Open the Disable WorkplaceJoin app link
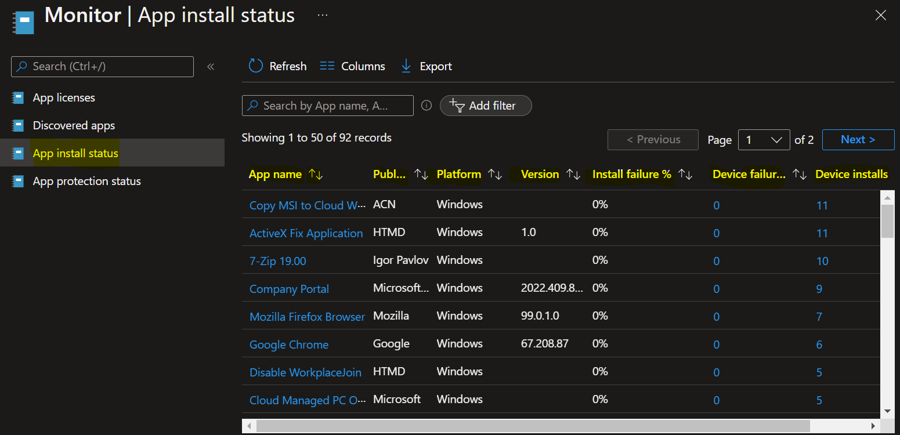 (305, 372)
